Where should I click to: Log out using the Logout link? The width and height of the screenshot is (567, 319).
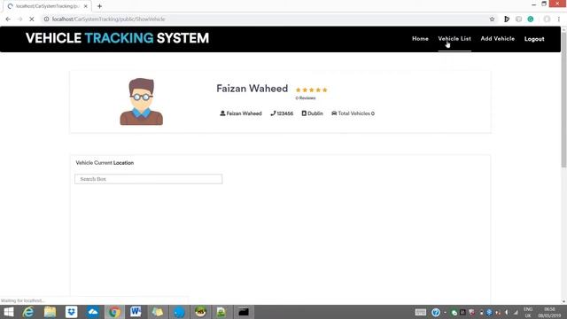(534, 39)
